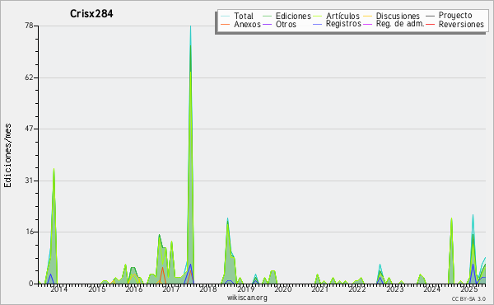This screenshot has height=305, width=494.
Task: Select the Anexos legend entry
Action: 240,24
